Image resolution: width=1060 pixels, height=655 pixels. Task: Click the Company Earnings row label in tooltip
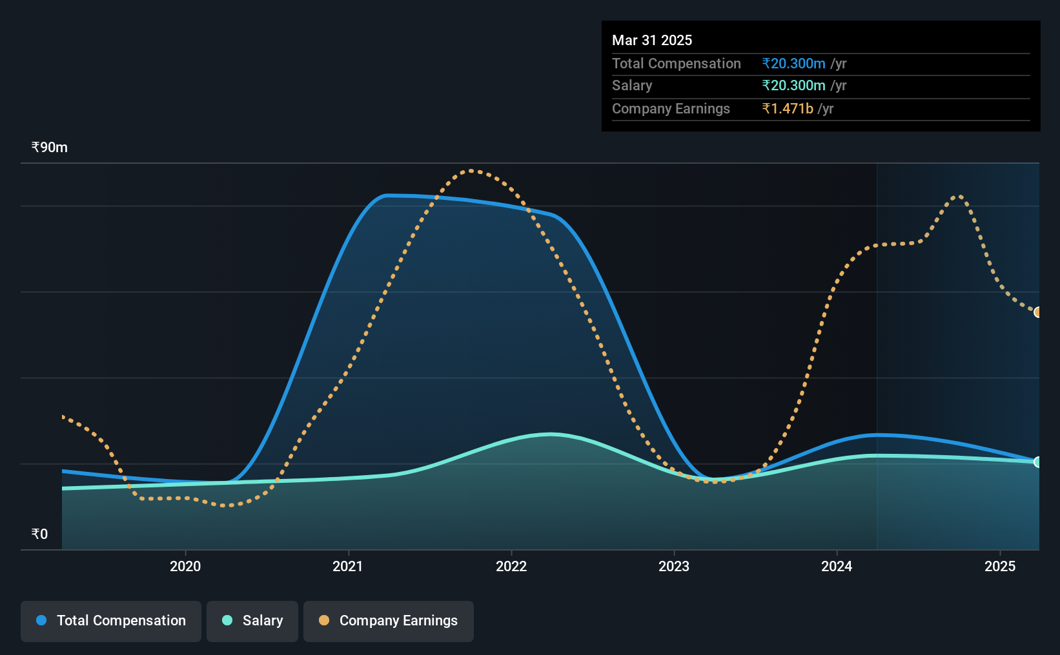coord(671,108)
